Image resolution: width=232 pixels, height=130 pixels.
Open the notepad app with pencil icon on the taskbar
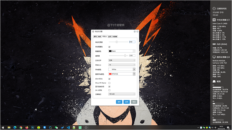click(x=74, y=128)
